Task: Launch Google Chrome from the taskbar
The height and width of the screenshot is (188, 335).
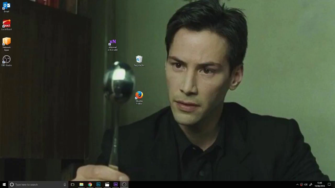Action: pos(90,185)
